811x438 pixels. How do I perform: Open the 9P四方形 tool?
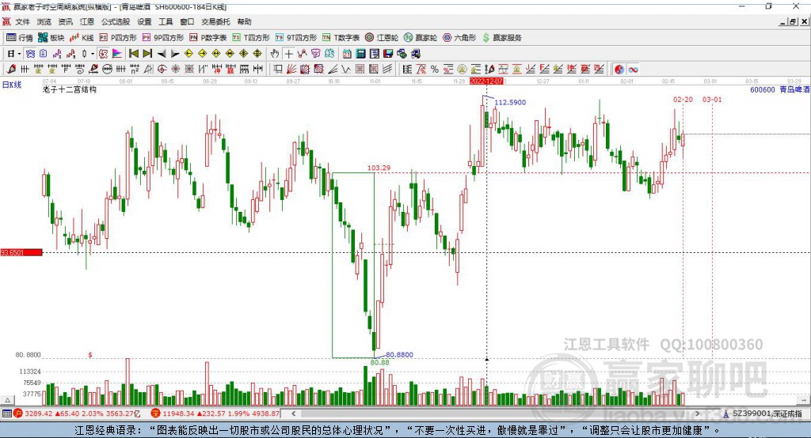[163, 38]
